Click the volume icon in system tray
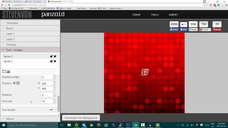The height and width of the screenshot is (128, 228). tap(183, 125)
